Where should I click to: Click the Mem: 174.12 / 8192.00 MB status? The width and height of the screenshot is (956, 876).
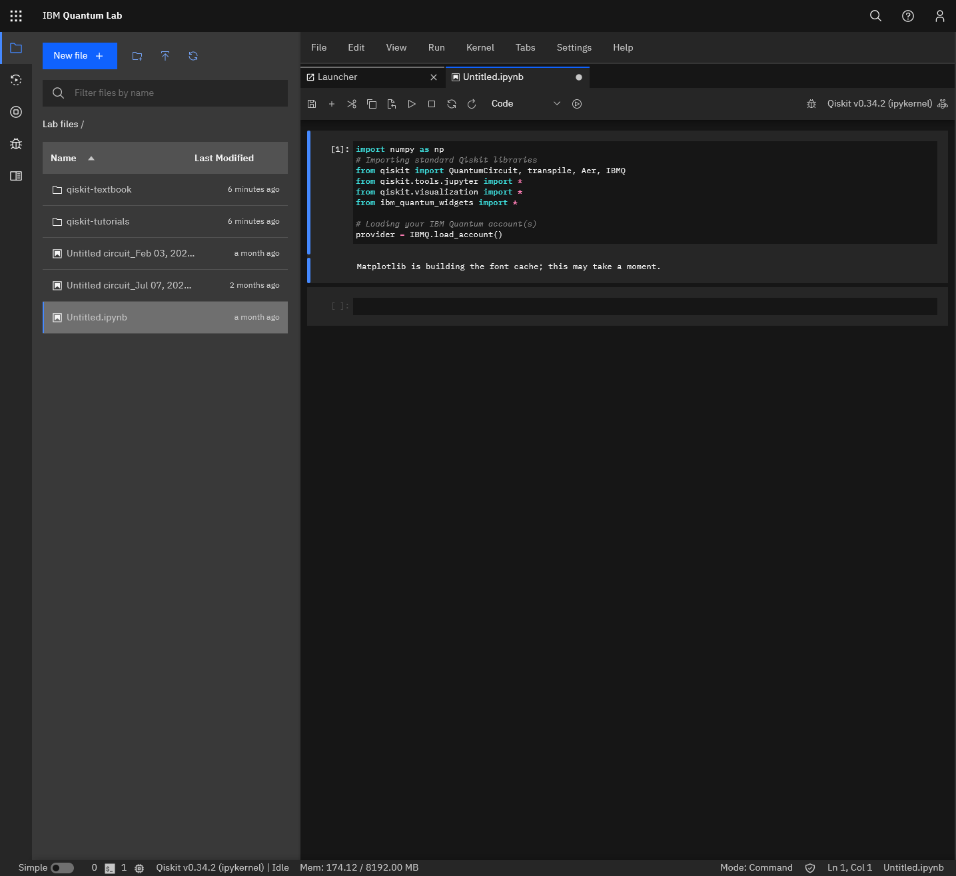(359, 868)
